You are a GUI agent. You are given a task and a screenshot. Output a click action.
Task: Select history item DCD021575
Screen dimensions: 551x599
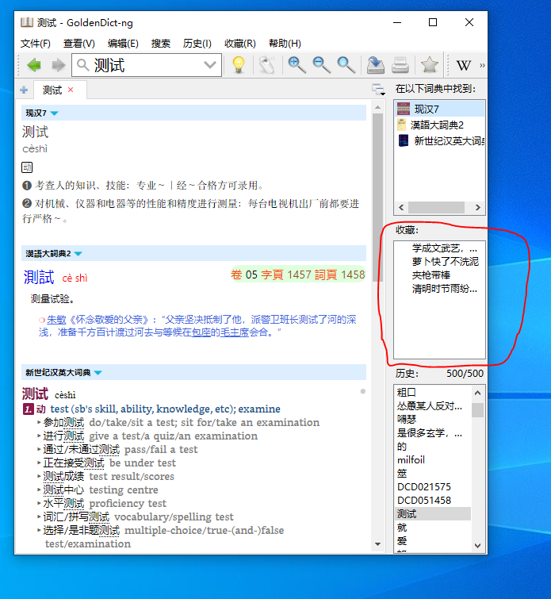tap(424, 486)
